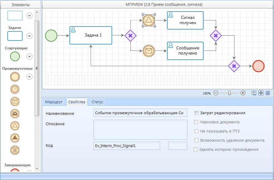The width and height of the screenshot is (274, 180).
Task: Select the Задача 1 task node
Action: click(91, 35)
